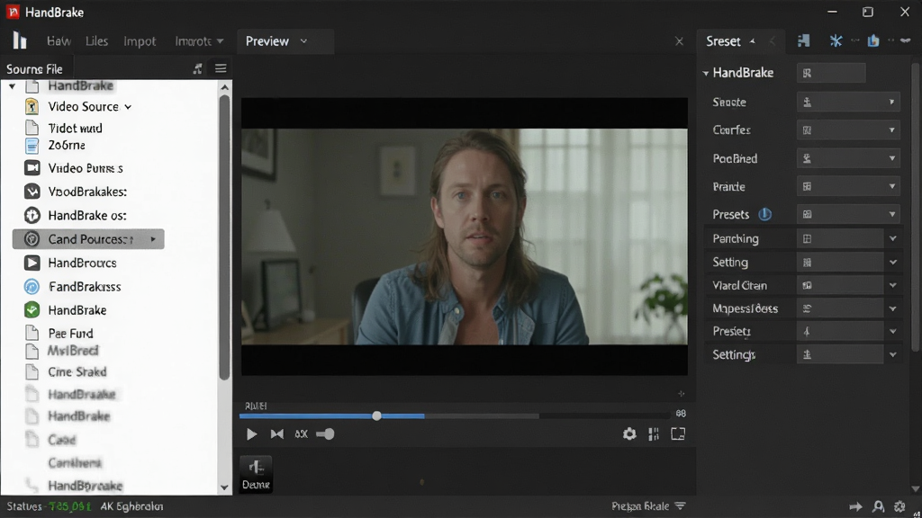The width and height of the screenshot is (922, 518).
Task: Open the Sourne File panel hamburger menu
Action: coord(221,68)
